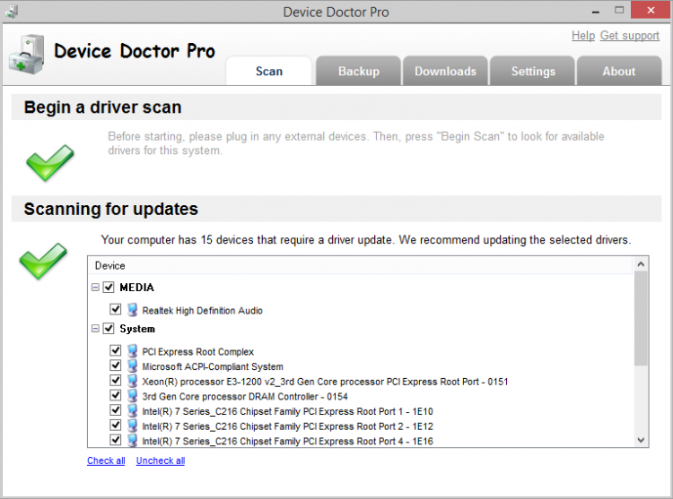Select the System category label
Screen dimensions: 673x499
[137, 329]
